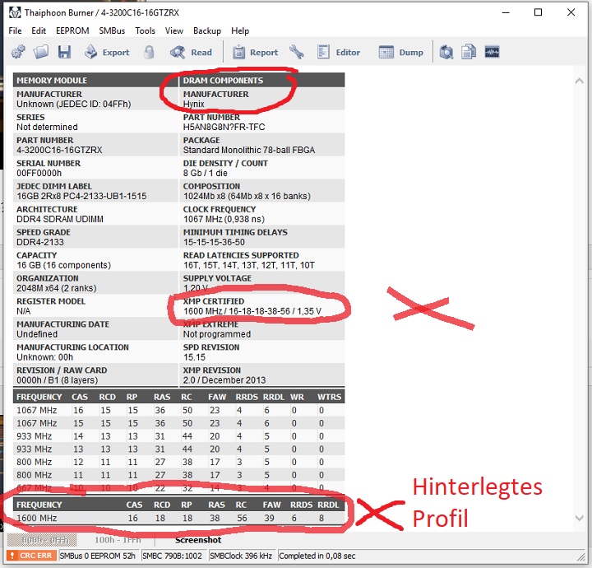Click the DRAM COMPONENTS section header
The image size is (592, 568).
pyautogui.click(x=223, y=81)
